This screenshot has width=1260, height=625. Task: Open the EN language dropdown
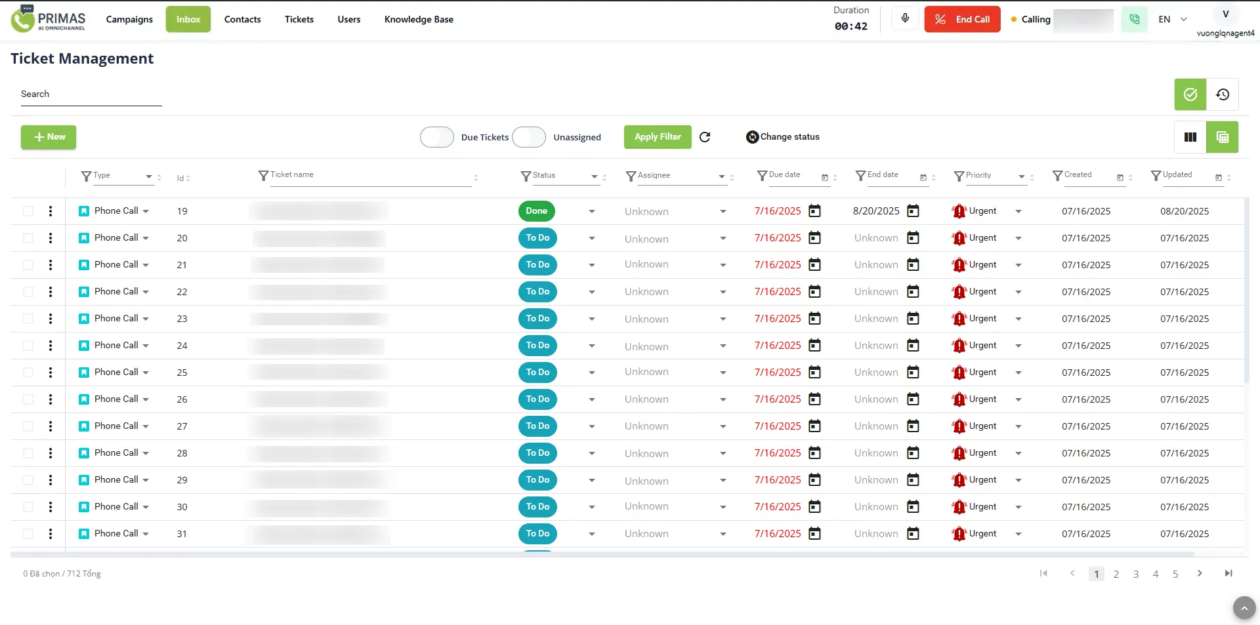[1172, 20]
